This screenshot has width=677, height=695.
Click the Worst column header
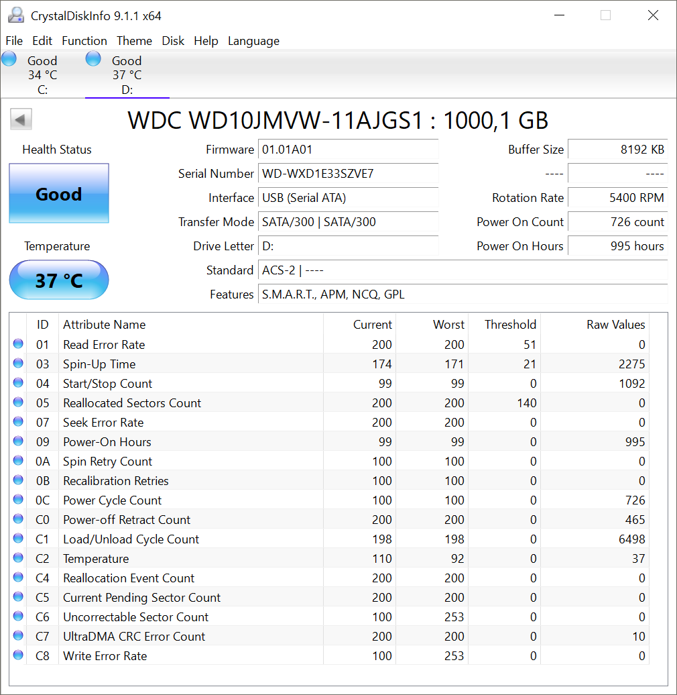(x=432, y=325)
